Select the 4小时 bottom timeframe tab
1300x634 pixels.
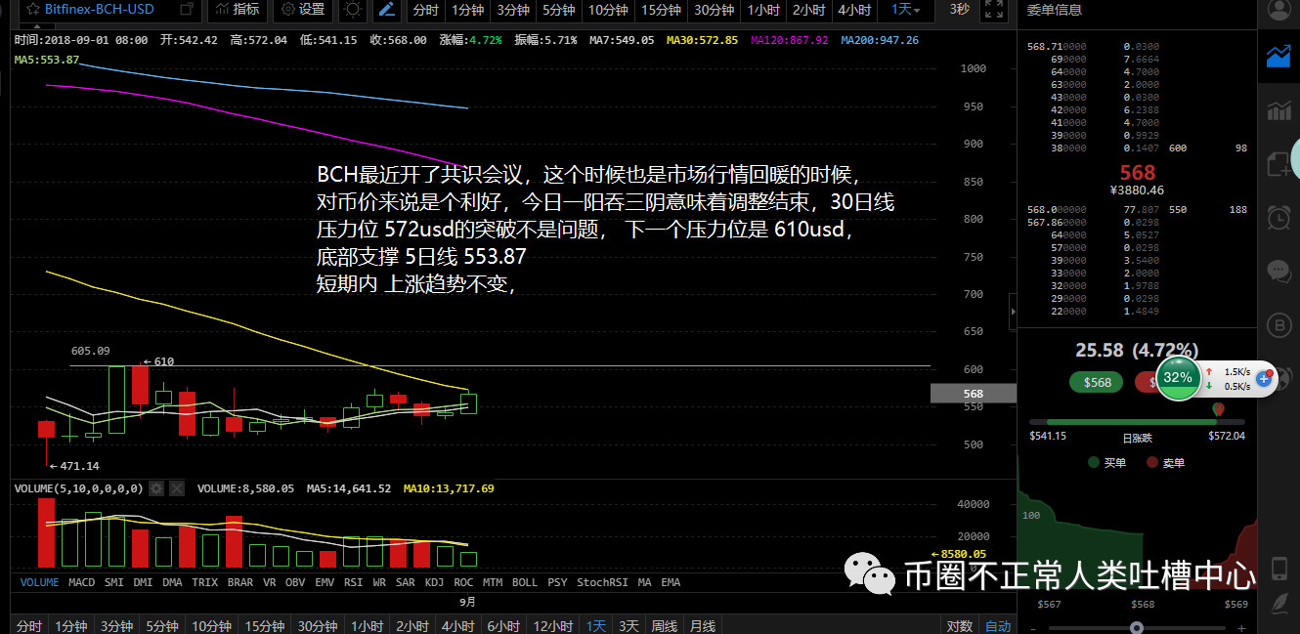(457, 626)
